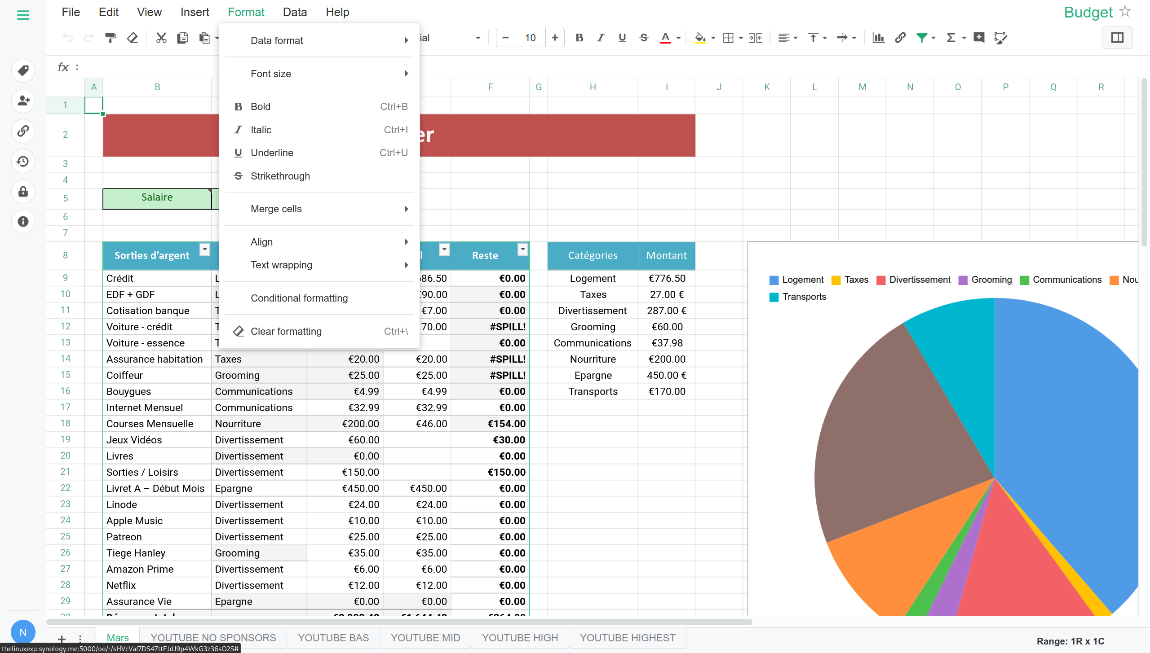The width and height of the screenshot is (1150, 653).
Task: Open the File menu
Action: click(x=71, y=12)
